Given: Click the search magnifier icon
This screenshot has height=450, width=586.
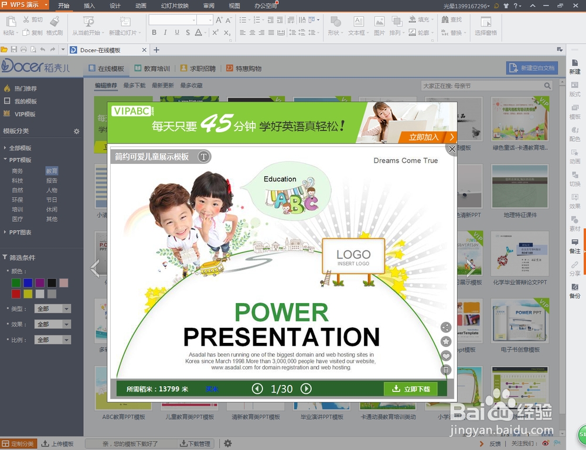Looking at the screenshot, I should (x=547, y=86).
